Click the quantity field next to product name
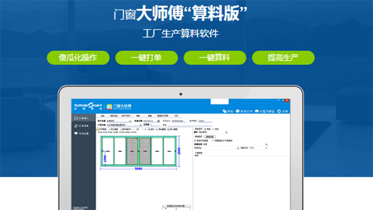Image resolution: width=373 pixels, height=210 pixels. click(155, 125)
